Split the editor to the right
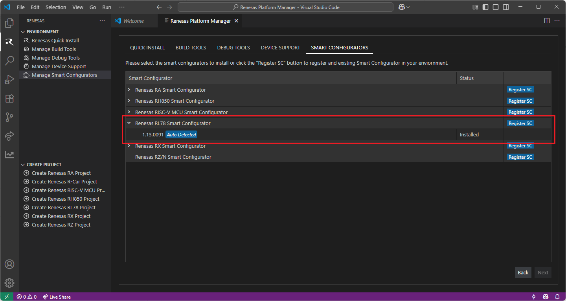Image resolution: width=566 pixels, height=301 pixels. tap(547, 21)
